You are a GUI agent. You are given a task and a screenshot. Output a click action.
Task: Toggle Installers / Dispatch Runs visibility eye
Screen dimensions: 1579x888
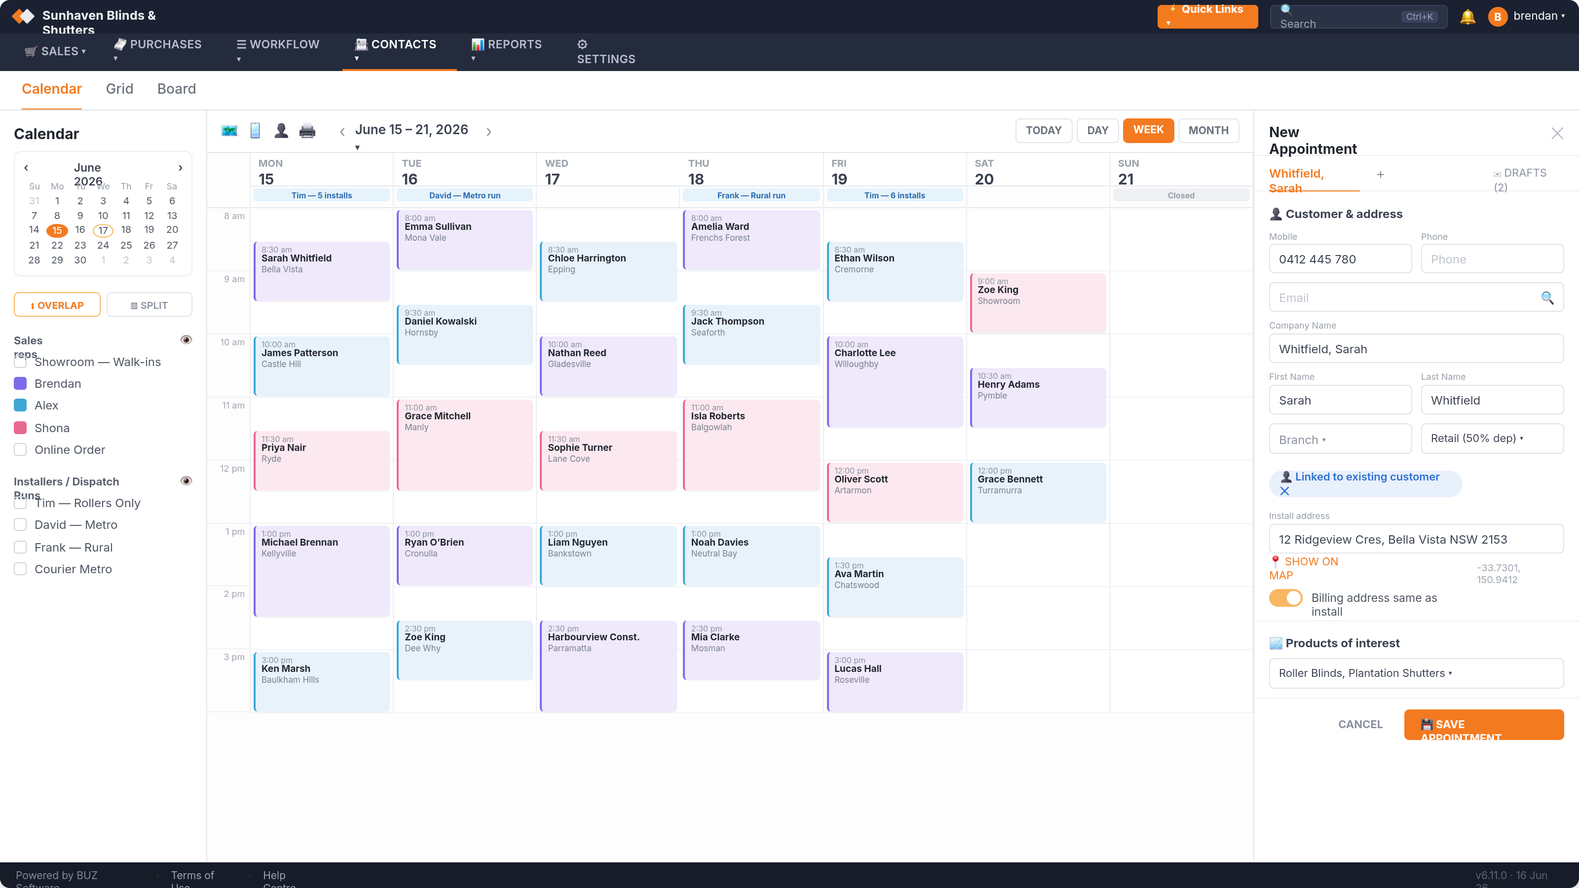click(187, 481)
